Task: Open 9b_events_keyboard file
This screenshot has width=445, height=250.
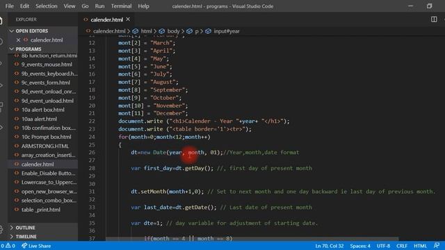Action: coord(49,74)
